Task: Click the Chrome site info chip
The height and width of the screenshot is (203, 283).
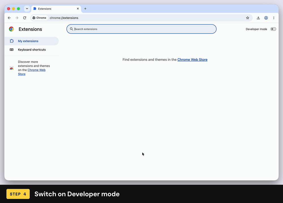Action: pos(39,18)
